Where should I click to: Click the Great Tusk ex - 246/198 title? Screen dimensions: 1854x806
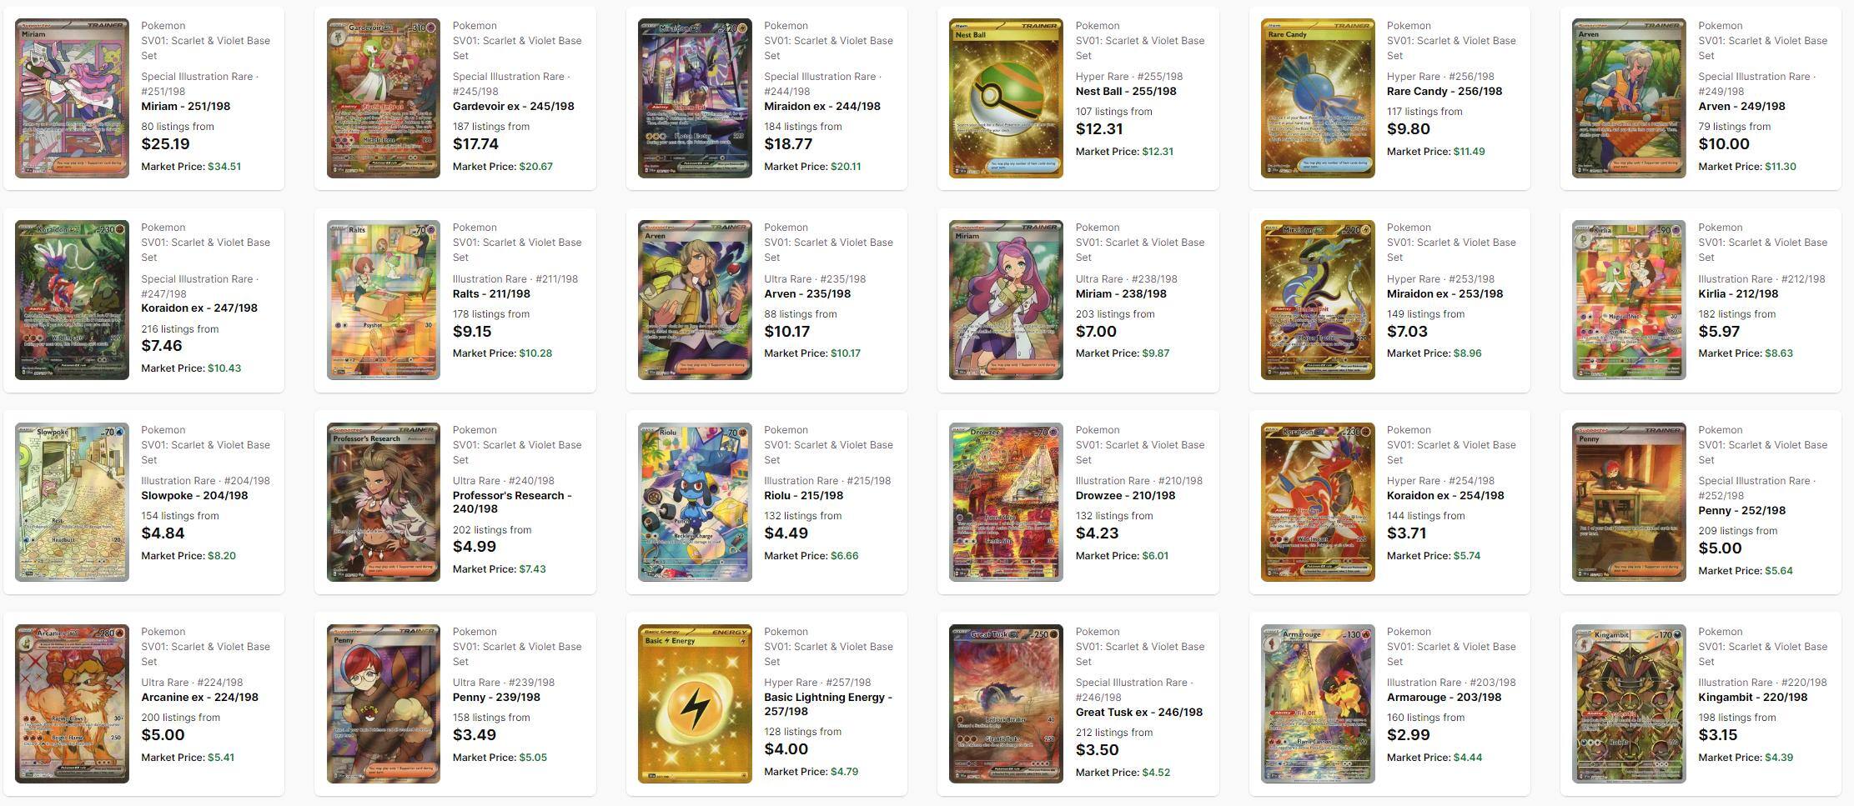tap(1138, 713)
